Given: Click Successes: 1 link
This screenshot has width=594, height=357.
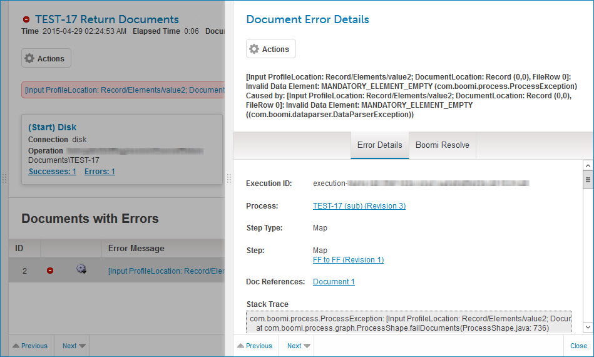Looking at the screenshot, I should [x=53, y=172].
